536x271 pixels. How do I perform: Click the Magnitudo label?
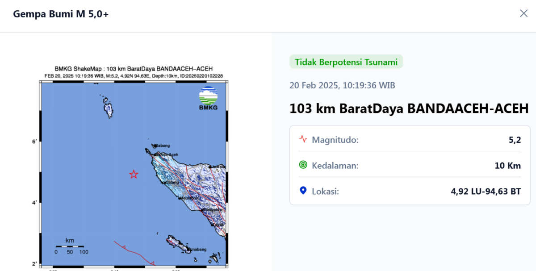(x=335, y=140)
